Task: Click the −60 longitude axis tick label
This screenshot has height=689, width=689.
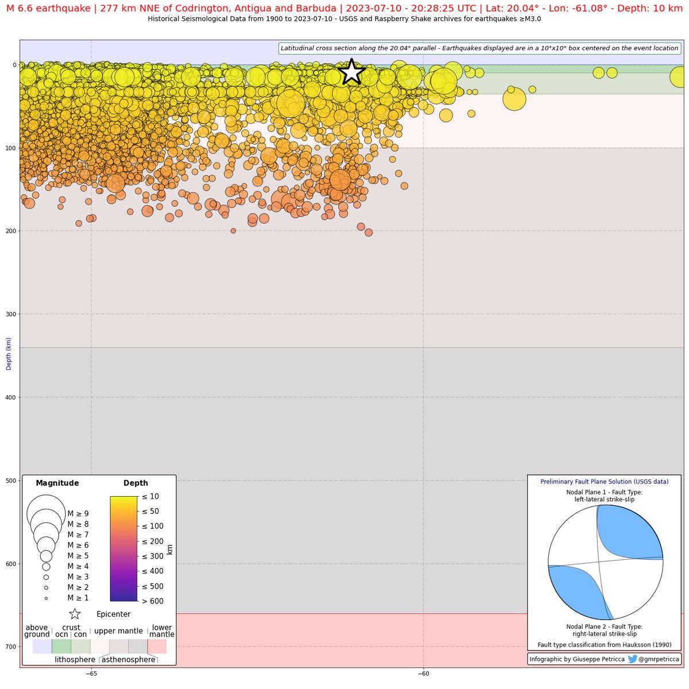Action: pos(423,675)
